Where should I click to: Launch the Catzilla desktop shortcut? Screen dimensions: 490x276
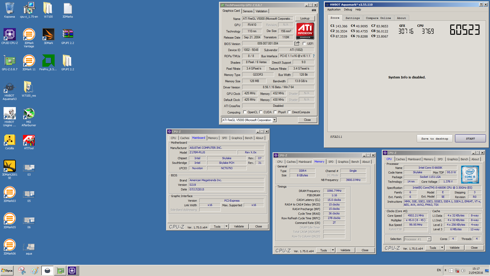9,142
